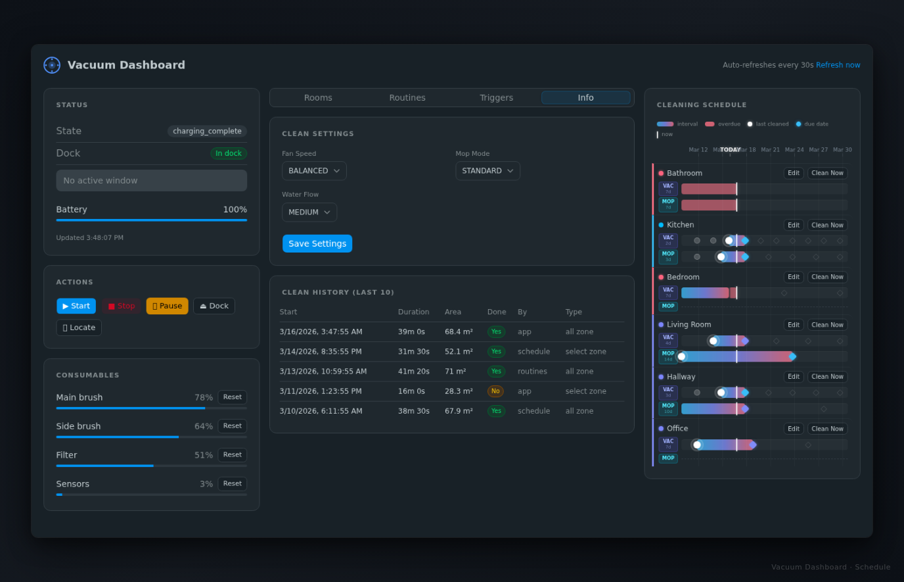Open the Fan Speed dropdown set to BALANCED

click(x=314, y=170)
